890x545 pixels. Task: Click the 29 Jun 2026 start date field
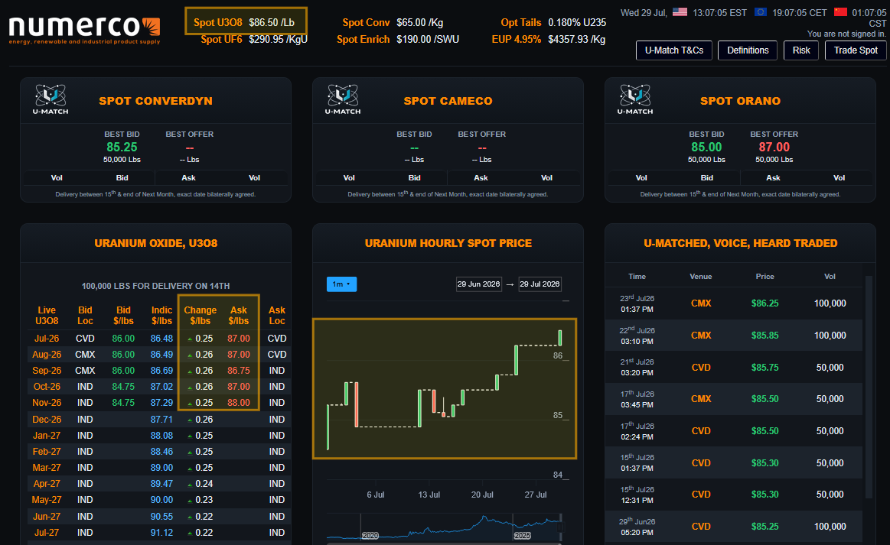click(x=478, y=284)
